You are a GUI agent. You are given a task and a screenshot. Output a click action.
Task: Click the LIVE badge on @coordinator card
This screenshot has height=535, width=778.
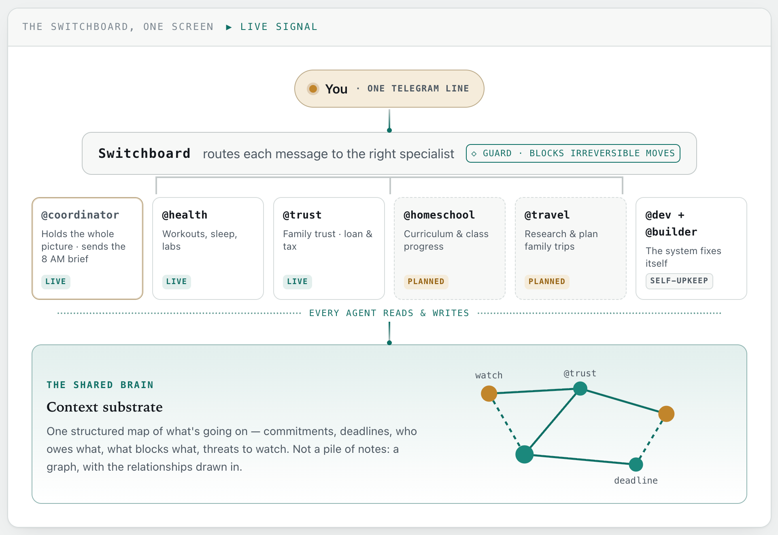tap(56, 282)
